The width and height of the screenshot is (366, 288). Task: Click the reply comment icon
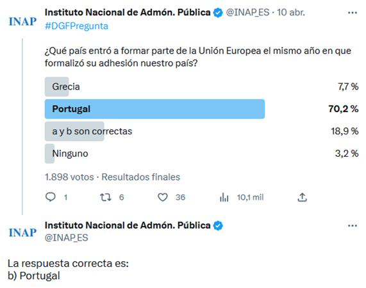pyautogui.click(x=51, y=197)
